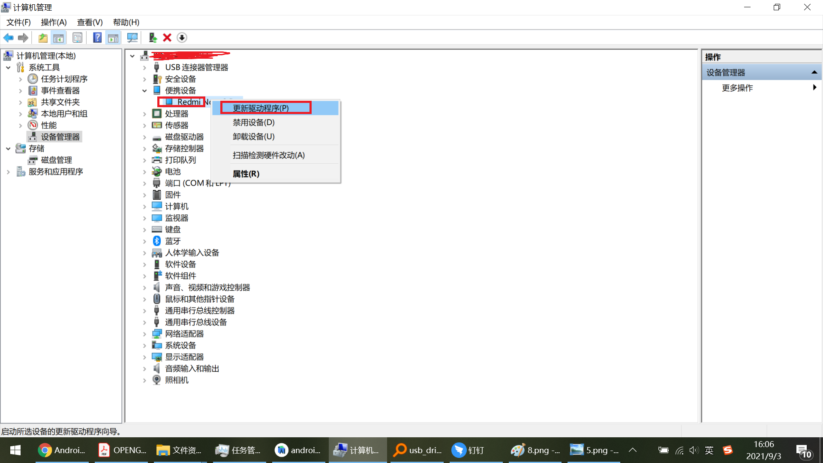The height and width of the screenshot is (463, 823).
Task: Click the blue Help toolbar icon
Action: [x=97, y=38]
